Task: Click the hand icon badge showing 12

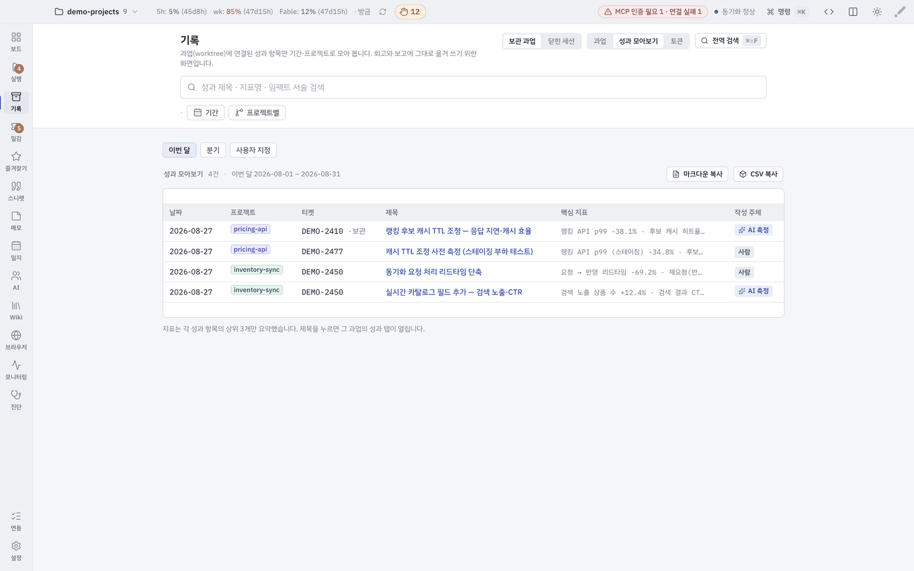Action: click(410, 11)
